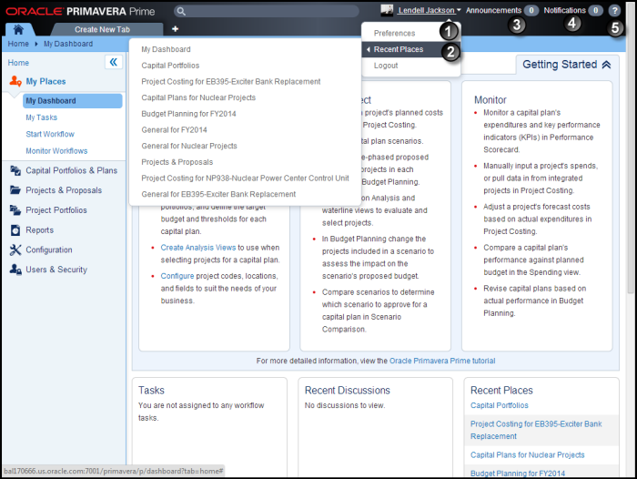
Task: Open Users & Security sidebar section
Action: point(56,270)
